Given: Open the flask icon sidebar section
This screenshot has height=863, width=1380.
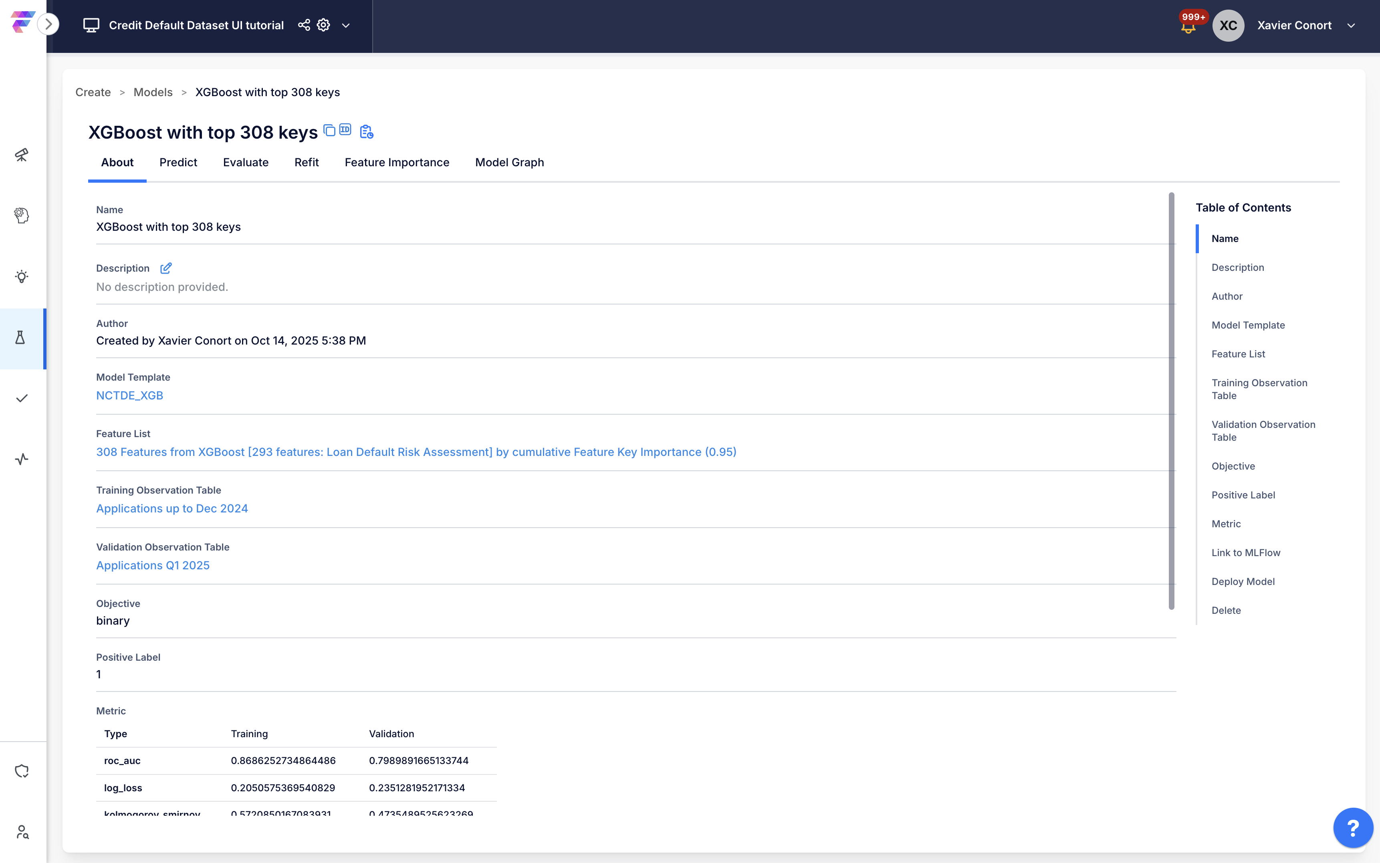Looking at the screenshot, I should coord(20,338).
